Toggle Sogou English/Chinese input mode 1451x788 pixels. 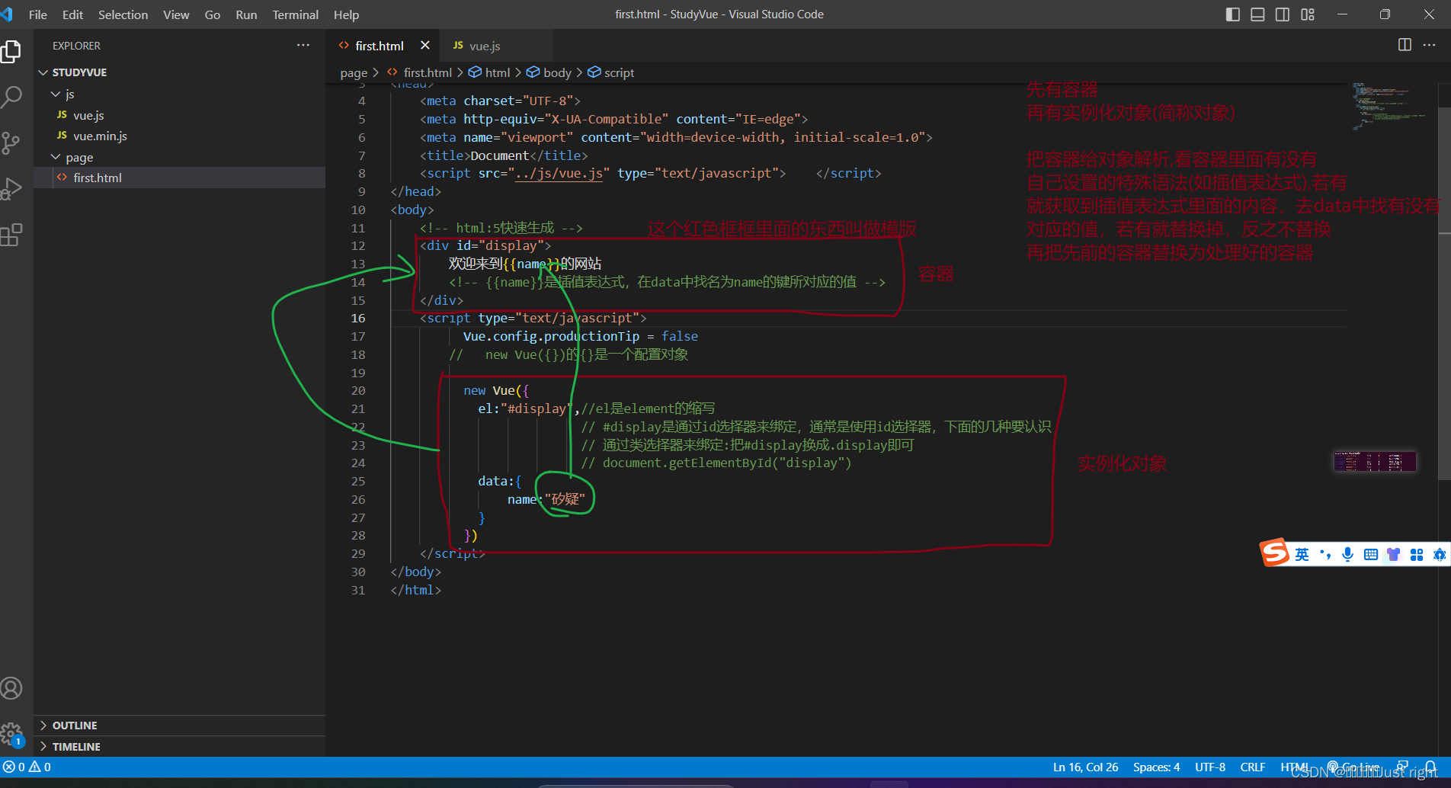[1302, 554]
